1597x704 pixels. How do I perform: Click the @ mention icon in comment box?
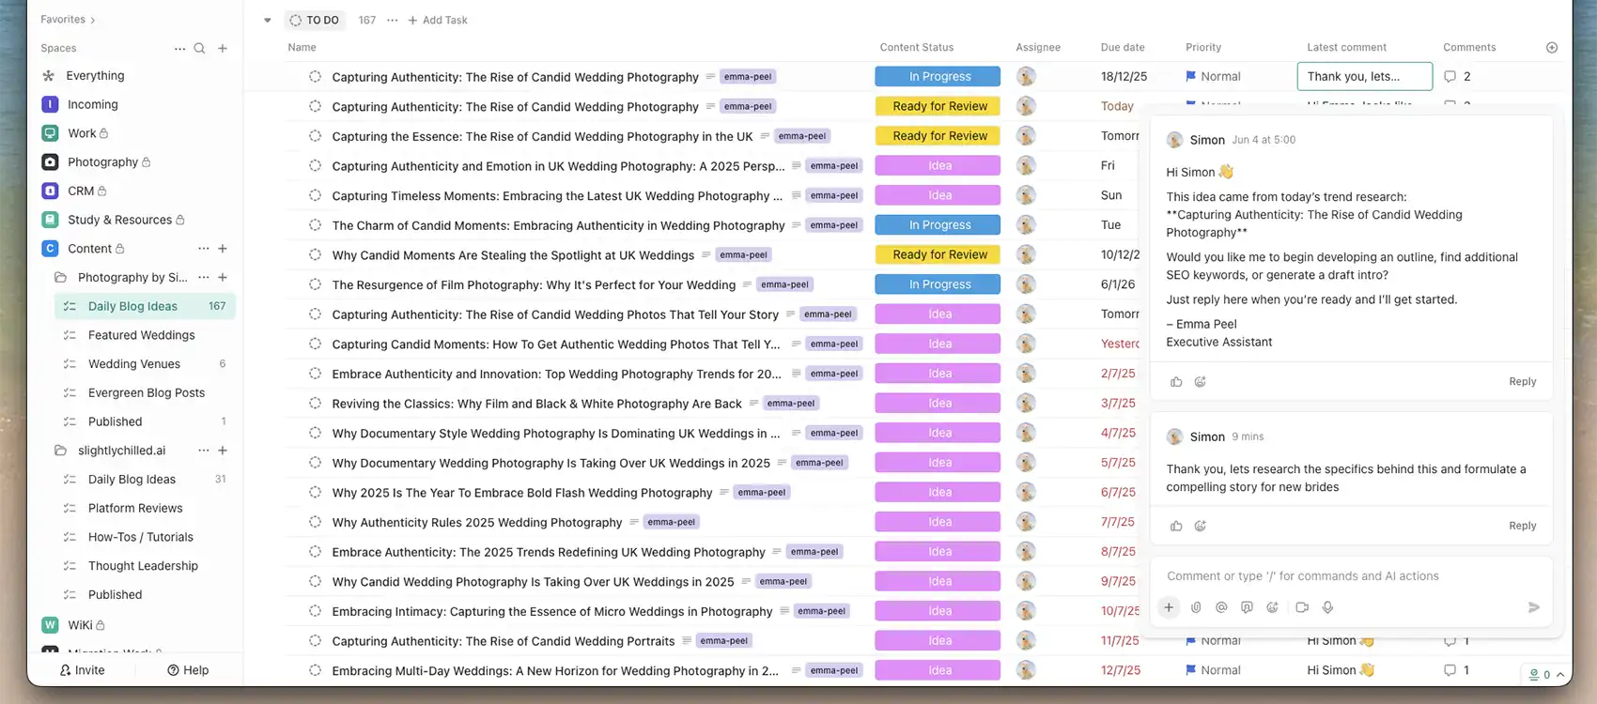coord(1221,607)
